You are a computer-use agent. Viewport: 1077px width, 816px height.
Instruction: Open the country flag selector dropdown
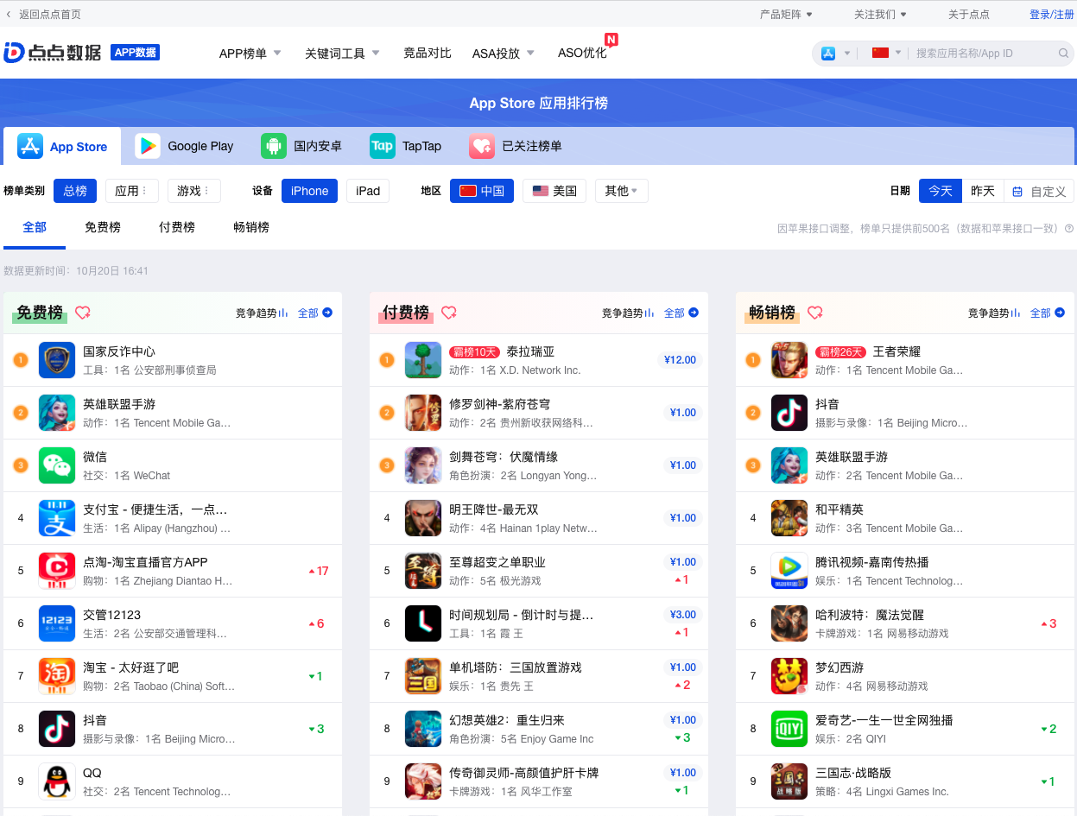(886, 54)
